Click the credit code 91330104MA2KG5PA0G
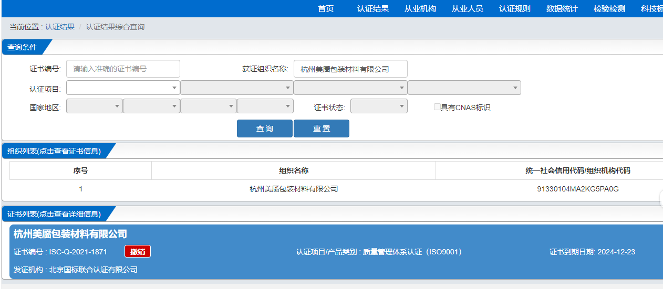663x289 pixels. point(578,189)
